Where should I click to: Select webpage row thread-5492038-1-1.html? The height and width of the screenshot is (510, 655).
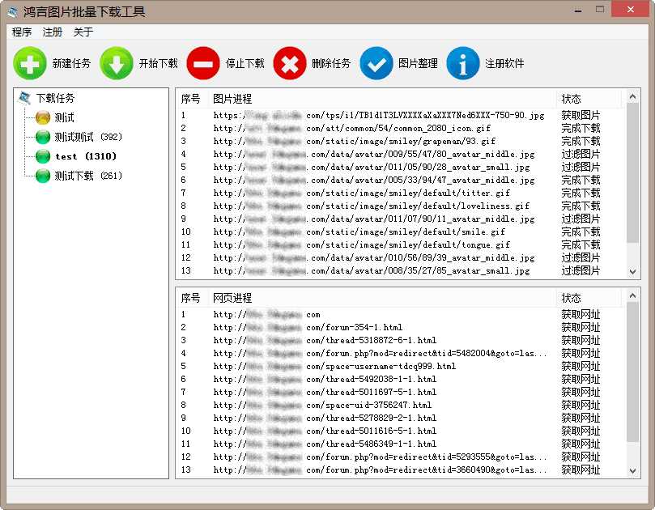coord(401,380)
